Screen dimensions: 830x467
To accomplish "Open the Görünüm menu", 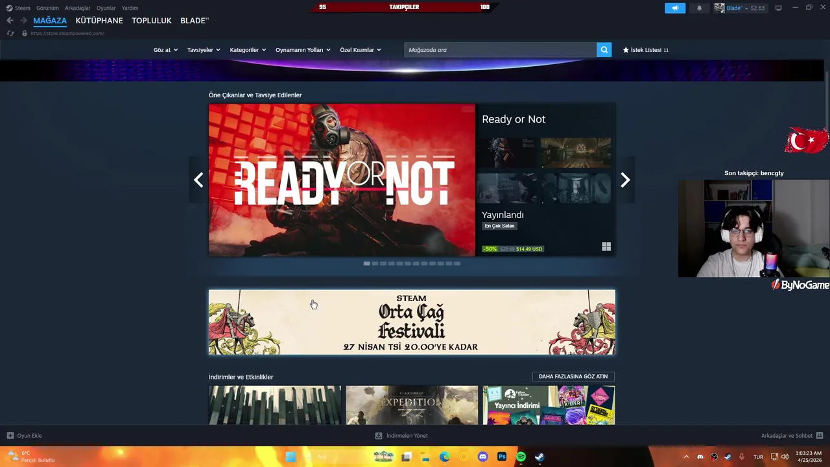I will point(47,8).
